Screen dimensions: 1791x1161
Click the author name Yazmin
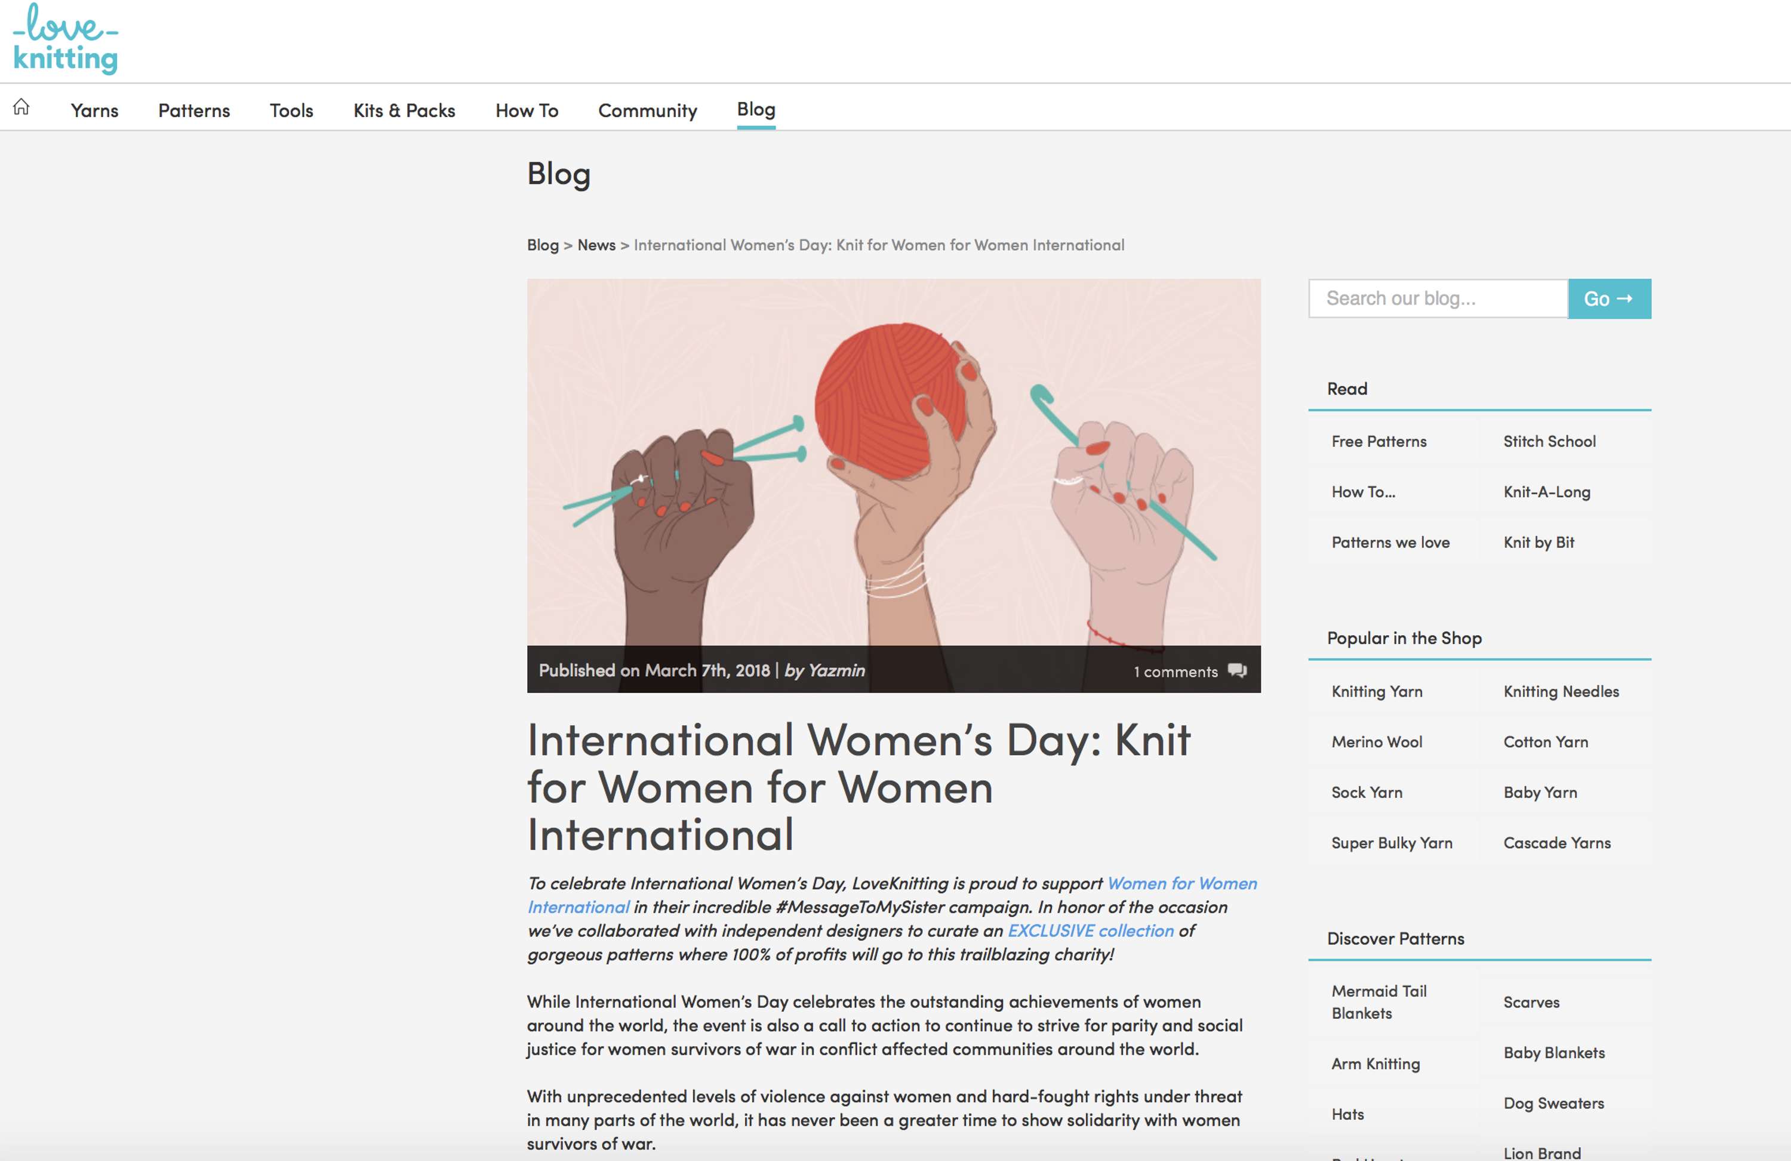coord(836,670)
